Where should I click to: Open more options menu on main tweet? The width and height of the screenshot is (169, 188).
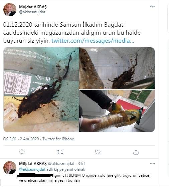click(x=152, y=7)
